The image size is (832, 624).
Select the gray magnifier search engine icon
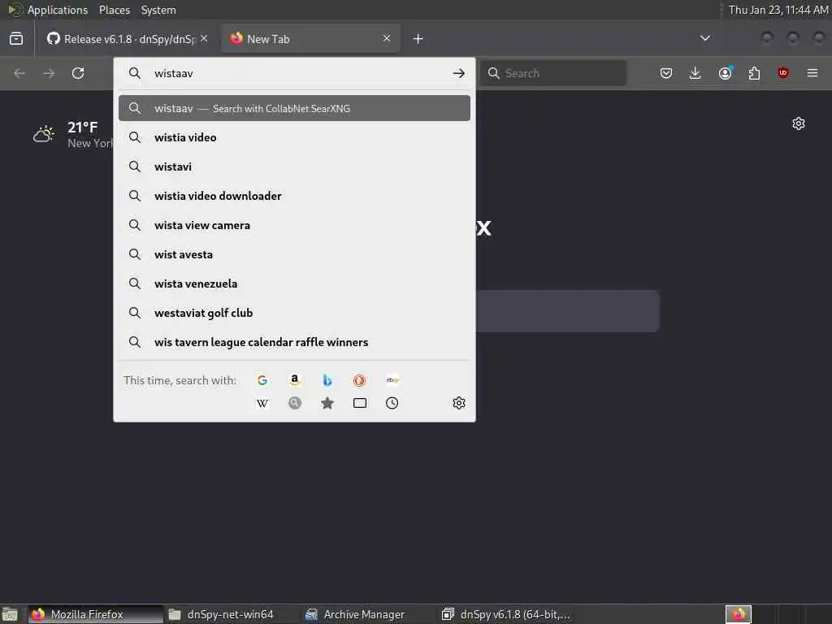(294, 403)
